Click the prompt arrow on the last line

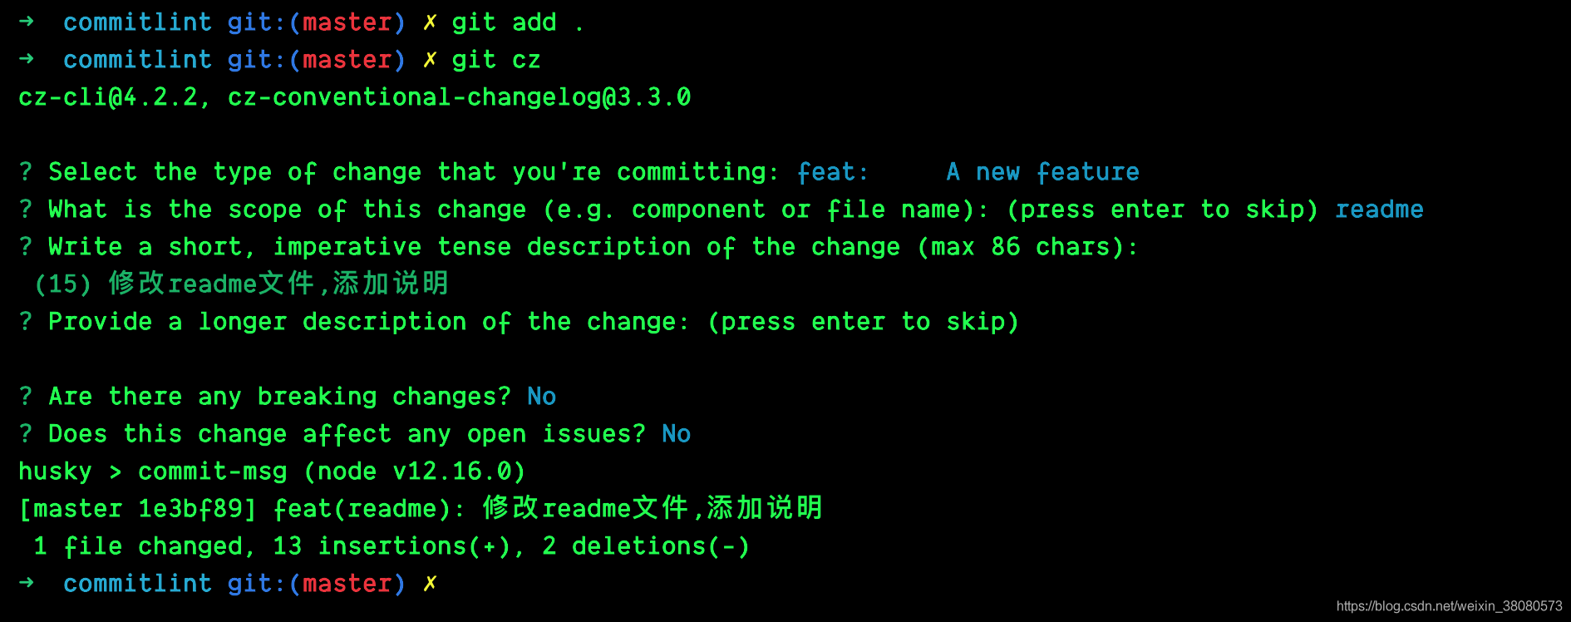pyautogui.click(x=27, y=583)
